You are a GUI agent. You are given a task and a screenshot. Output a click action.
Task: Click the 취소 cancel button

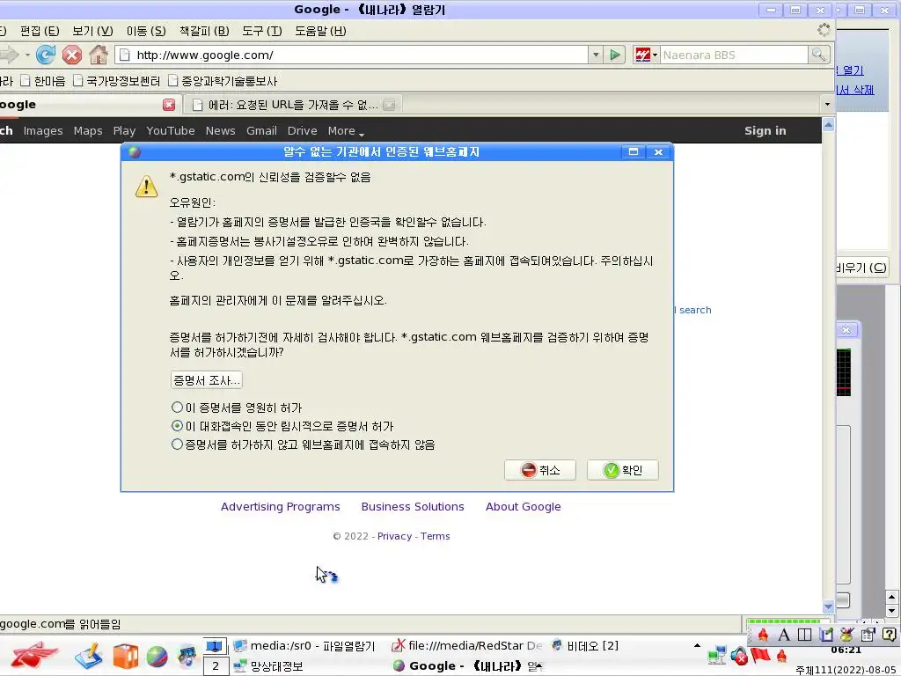pyautogui.click(x=539, y=470)
